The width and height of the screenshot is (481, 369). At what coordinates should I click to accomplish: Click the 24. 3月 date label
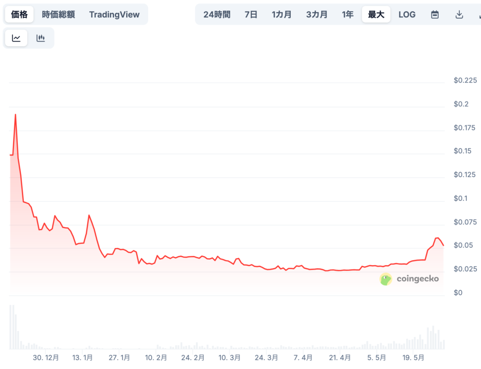point(266,358)
